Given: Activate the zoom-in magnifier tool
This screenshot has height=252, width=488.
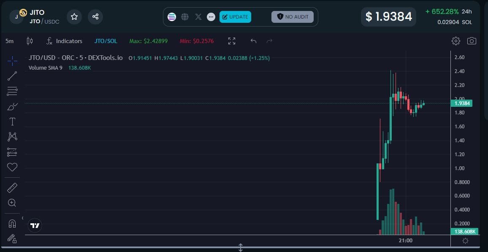Looking at the screenshot, I should click(12, 202).
